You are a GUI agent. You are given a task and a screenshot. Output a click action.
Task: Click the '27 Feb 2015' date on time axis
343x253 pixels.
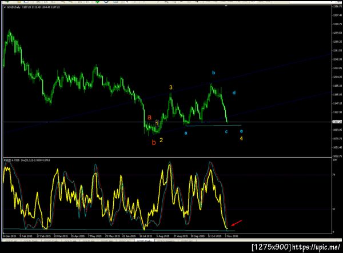(x=44, y=236)
